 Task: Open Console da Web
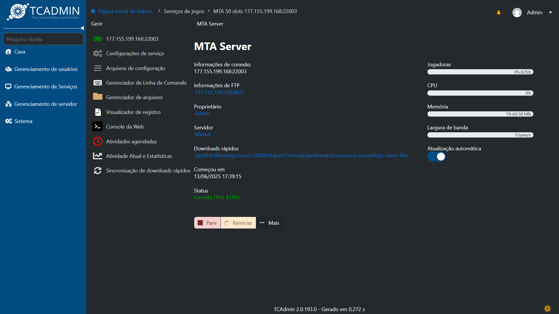pos(125,127)
